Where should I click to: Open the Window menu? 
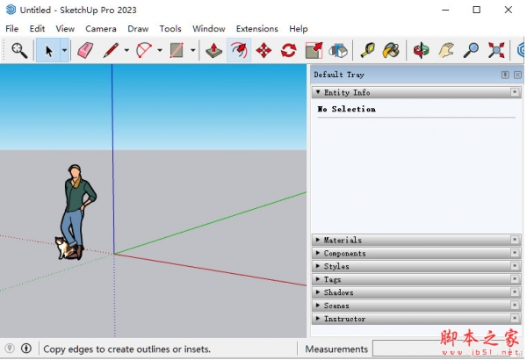pos(209,29)
